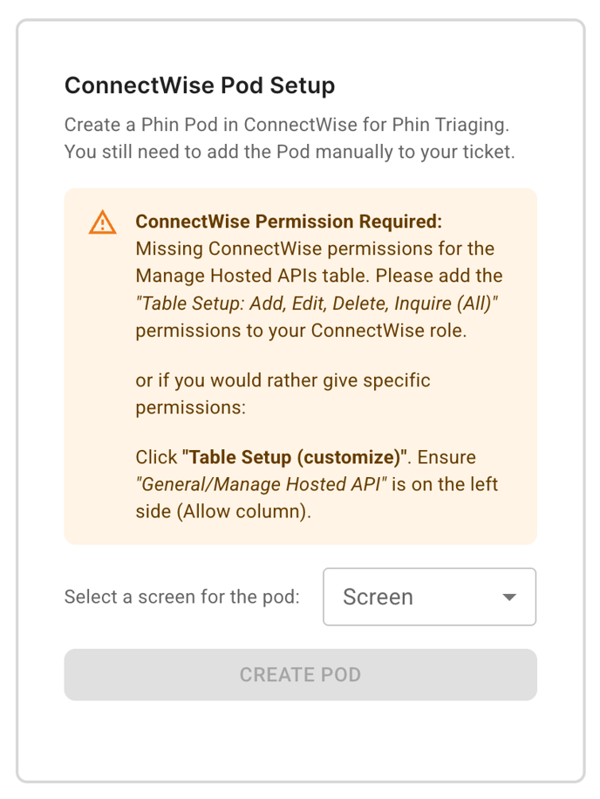Click the 'is on the left' text in alert

445,484
